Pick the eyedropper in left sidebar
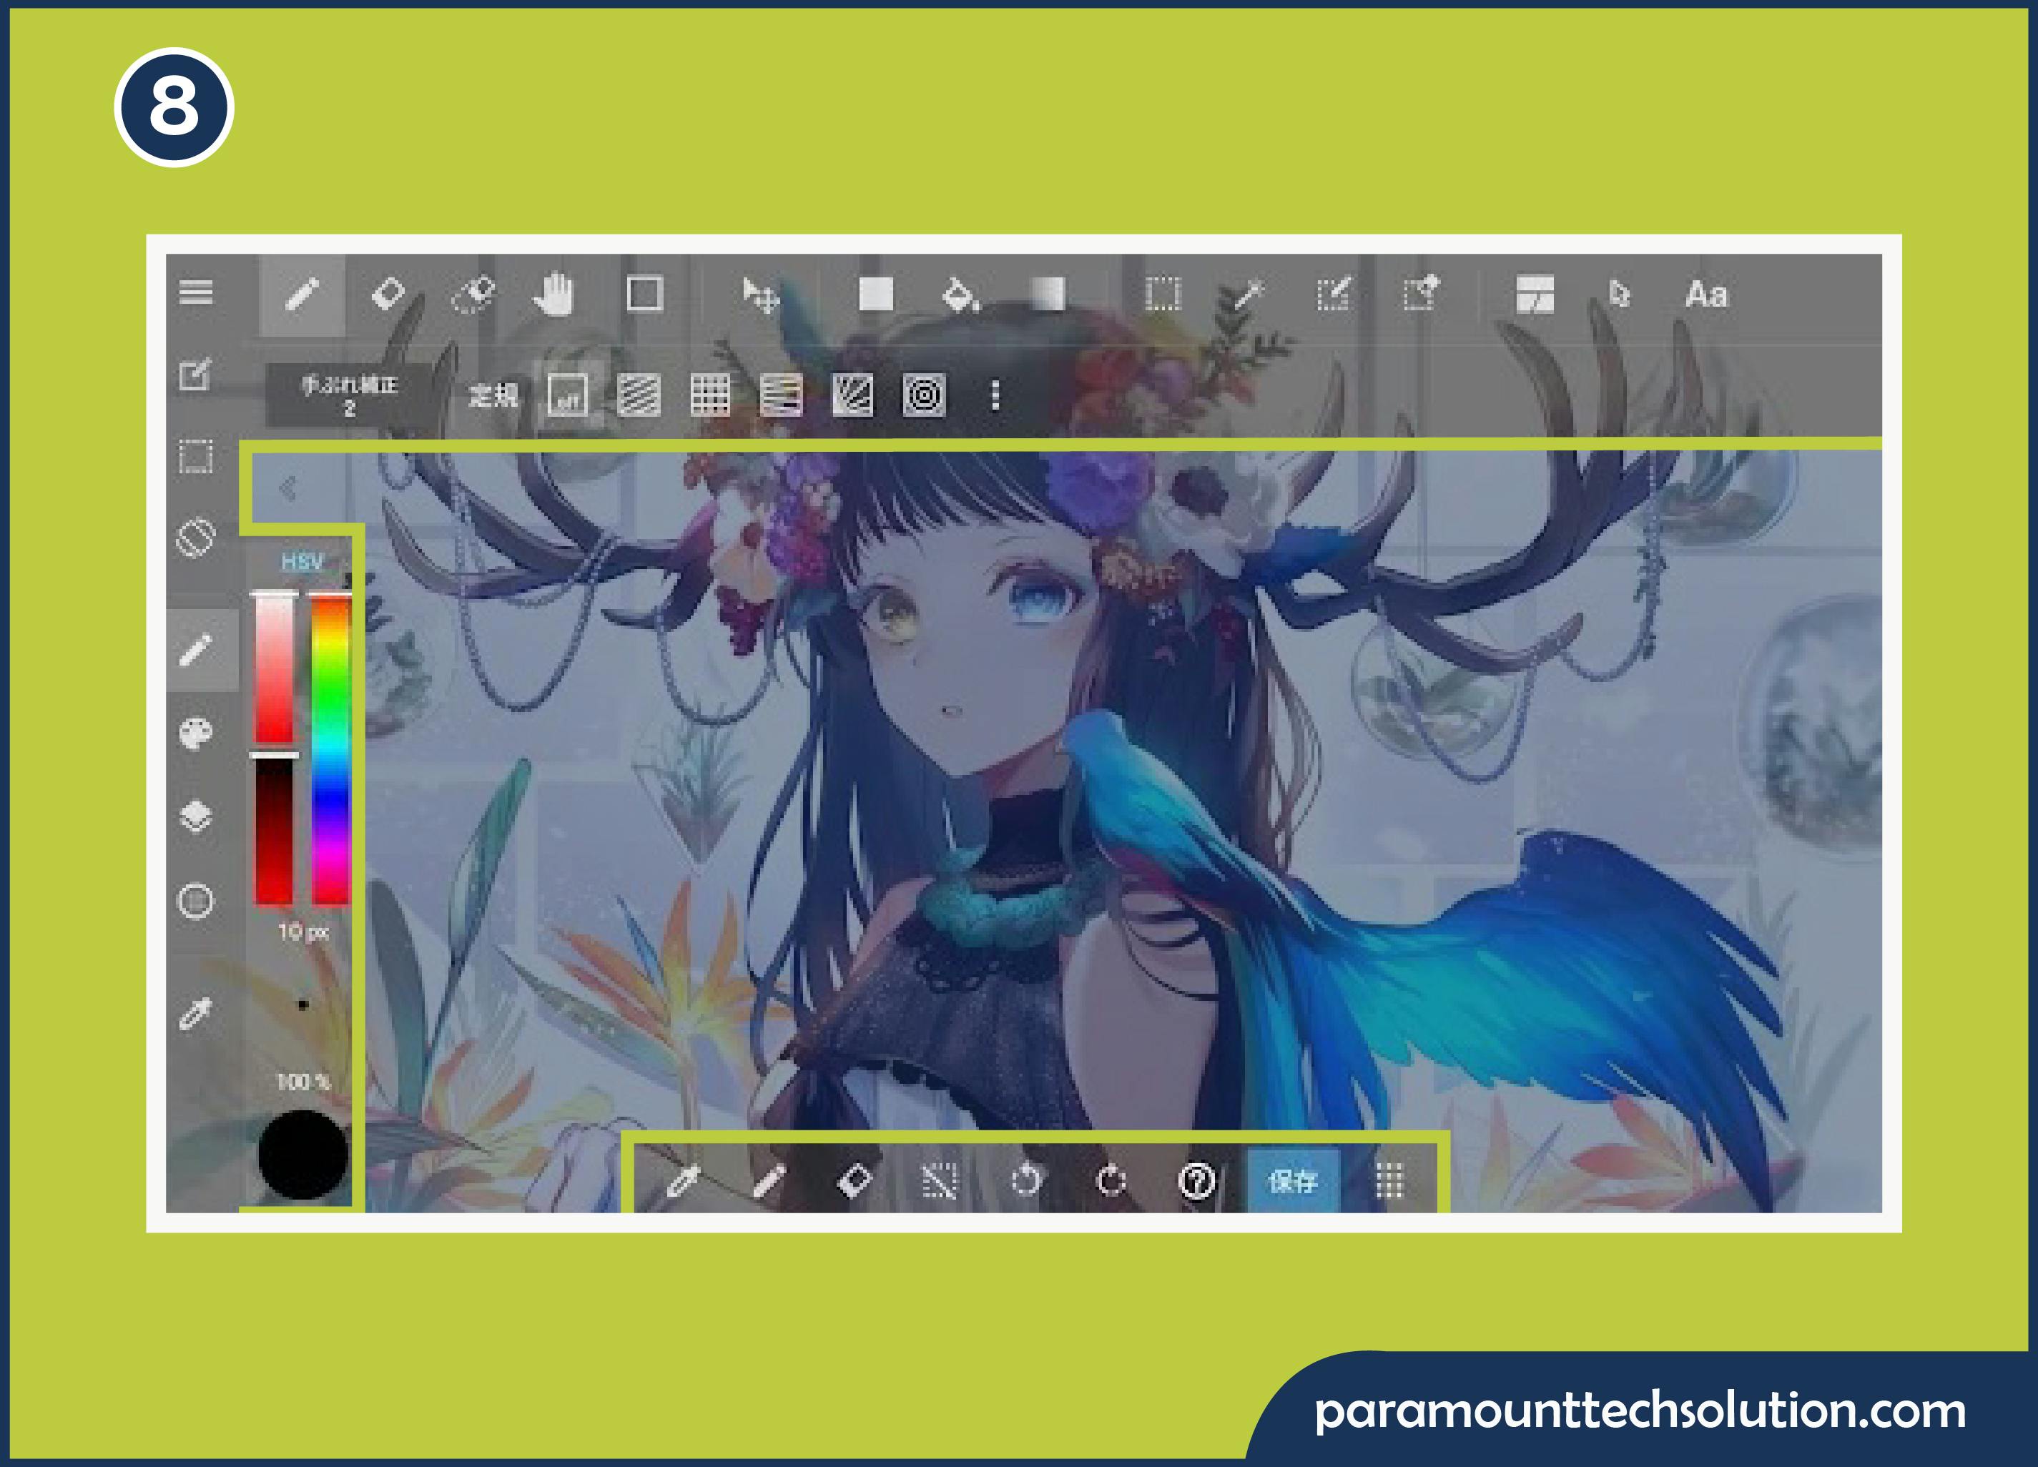This screenshot has width=2038, height=1467. (196, 1012)
